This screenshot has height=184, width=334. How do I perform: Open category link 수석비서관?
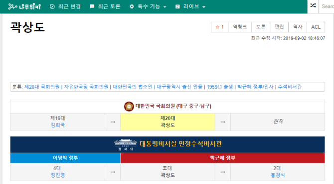click(x=290, y=87)
